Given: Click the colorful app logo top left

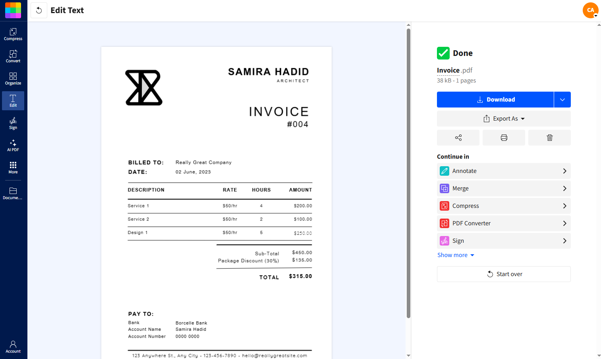Looking at the screenshot, I should pyautogui.click(x=13, y=10).
